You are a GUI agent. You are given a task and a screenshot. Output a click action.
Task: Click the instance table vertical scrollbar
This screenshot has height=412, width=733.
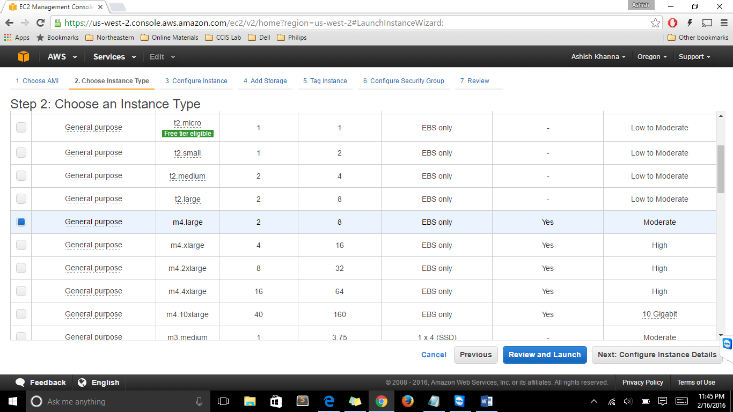coord(721,169)
